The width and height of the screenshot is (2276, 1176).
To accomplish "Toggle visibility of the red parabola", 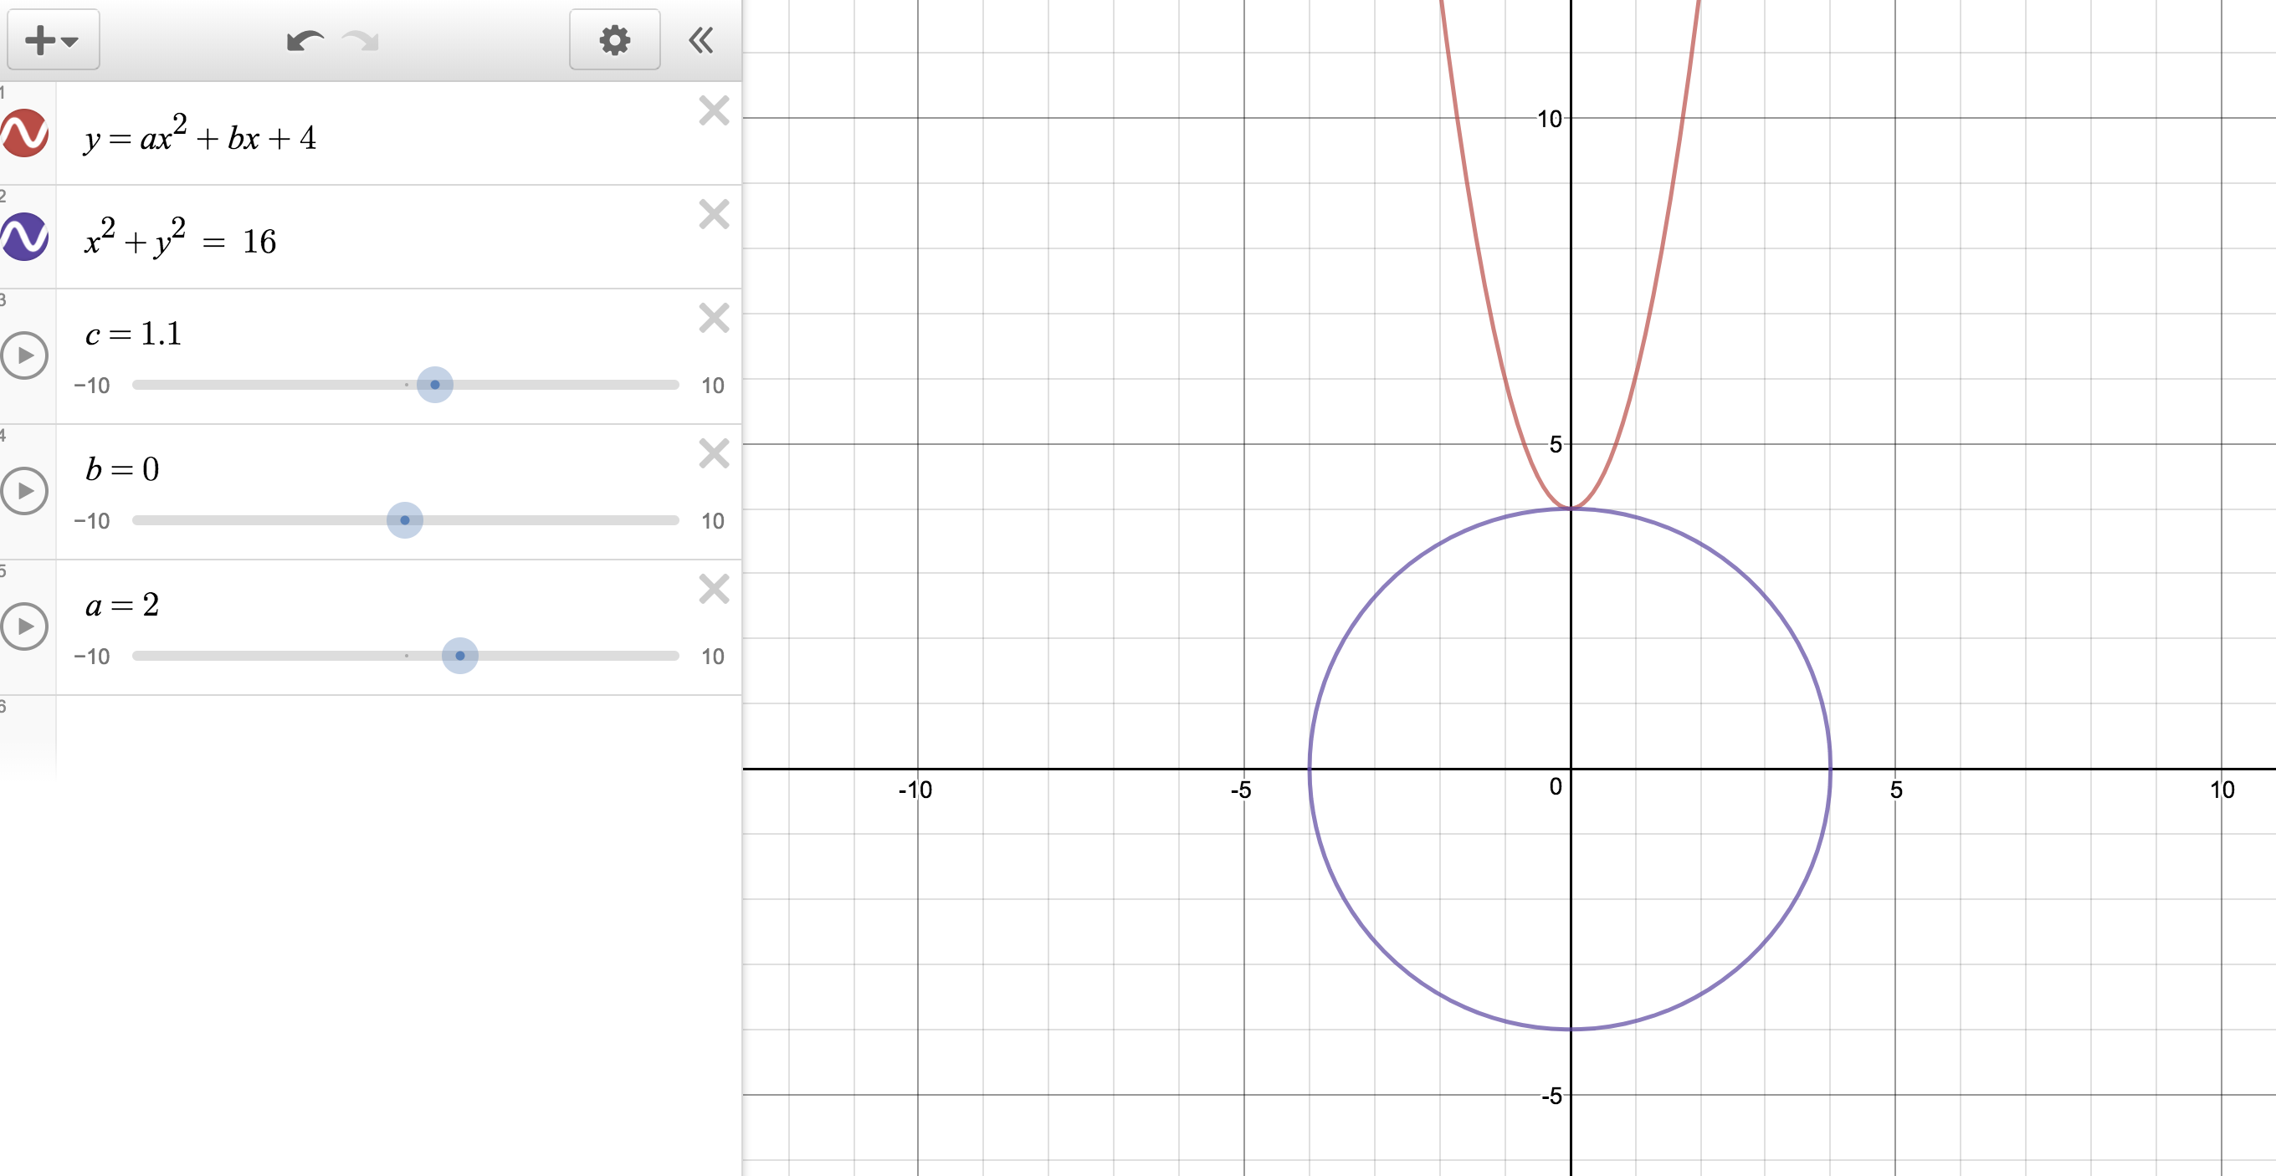I will click(x=25, y=133).
